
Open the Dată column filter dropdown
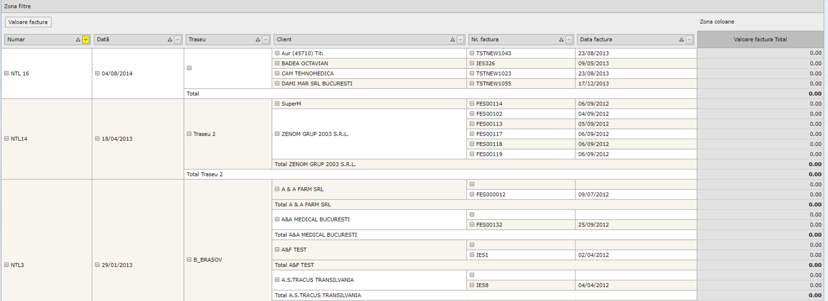(178, 40)
